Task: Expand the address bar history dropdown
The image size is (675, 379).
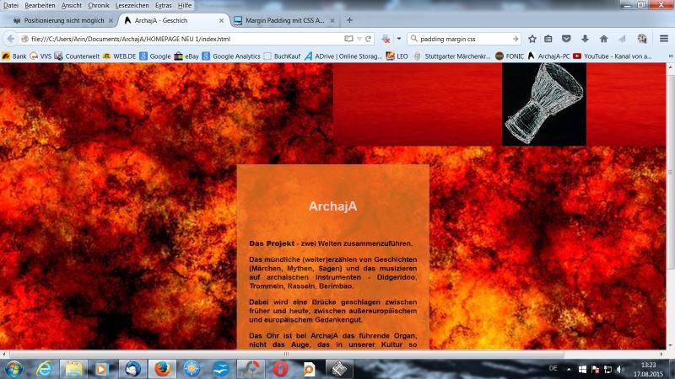Action: 359,39
